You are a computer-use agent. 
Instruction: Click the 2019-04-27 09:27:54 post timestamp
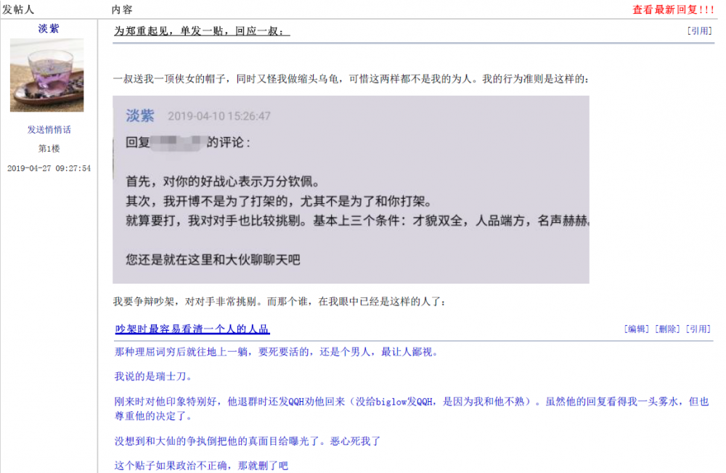[49, 168]
